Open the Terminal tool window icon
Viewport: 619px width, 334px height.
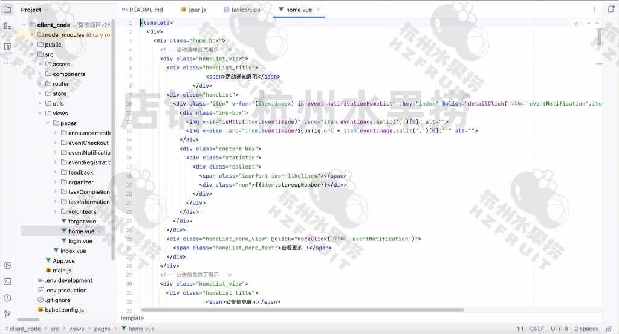7,281
